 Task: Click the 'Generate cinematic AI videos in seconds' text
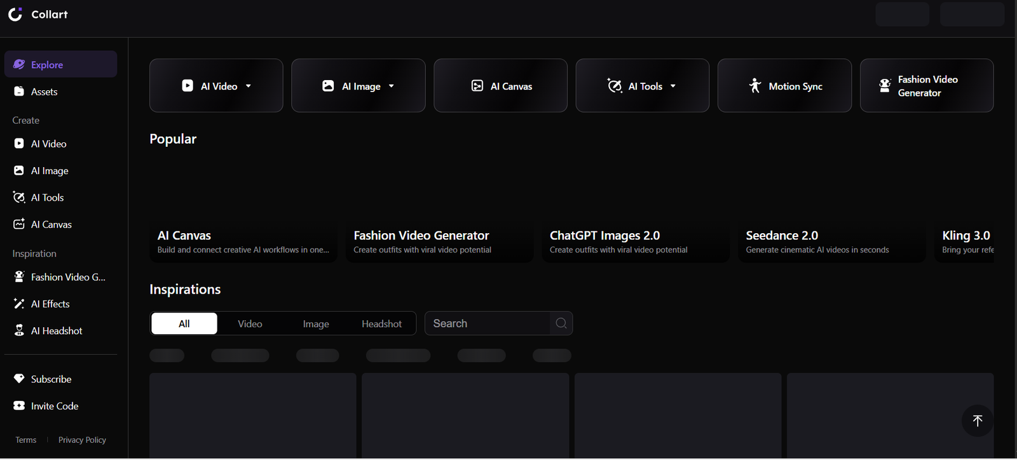817,250
